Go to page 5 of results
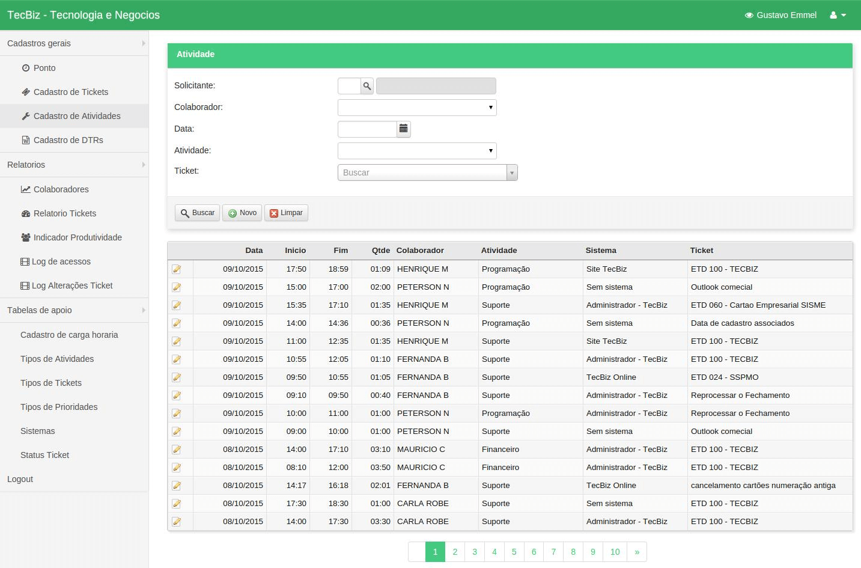Image resolution: width=861 pixels, height=568 pixels. click(x=514, y=552)
